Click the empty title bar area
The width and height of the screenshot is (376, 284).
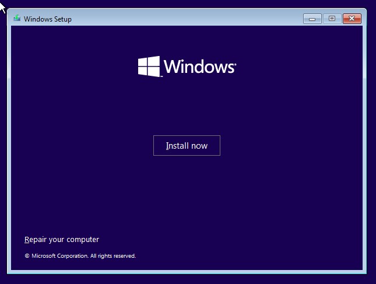click(187, 19)
